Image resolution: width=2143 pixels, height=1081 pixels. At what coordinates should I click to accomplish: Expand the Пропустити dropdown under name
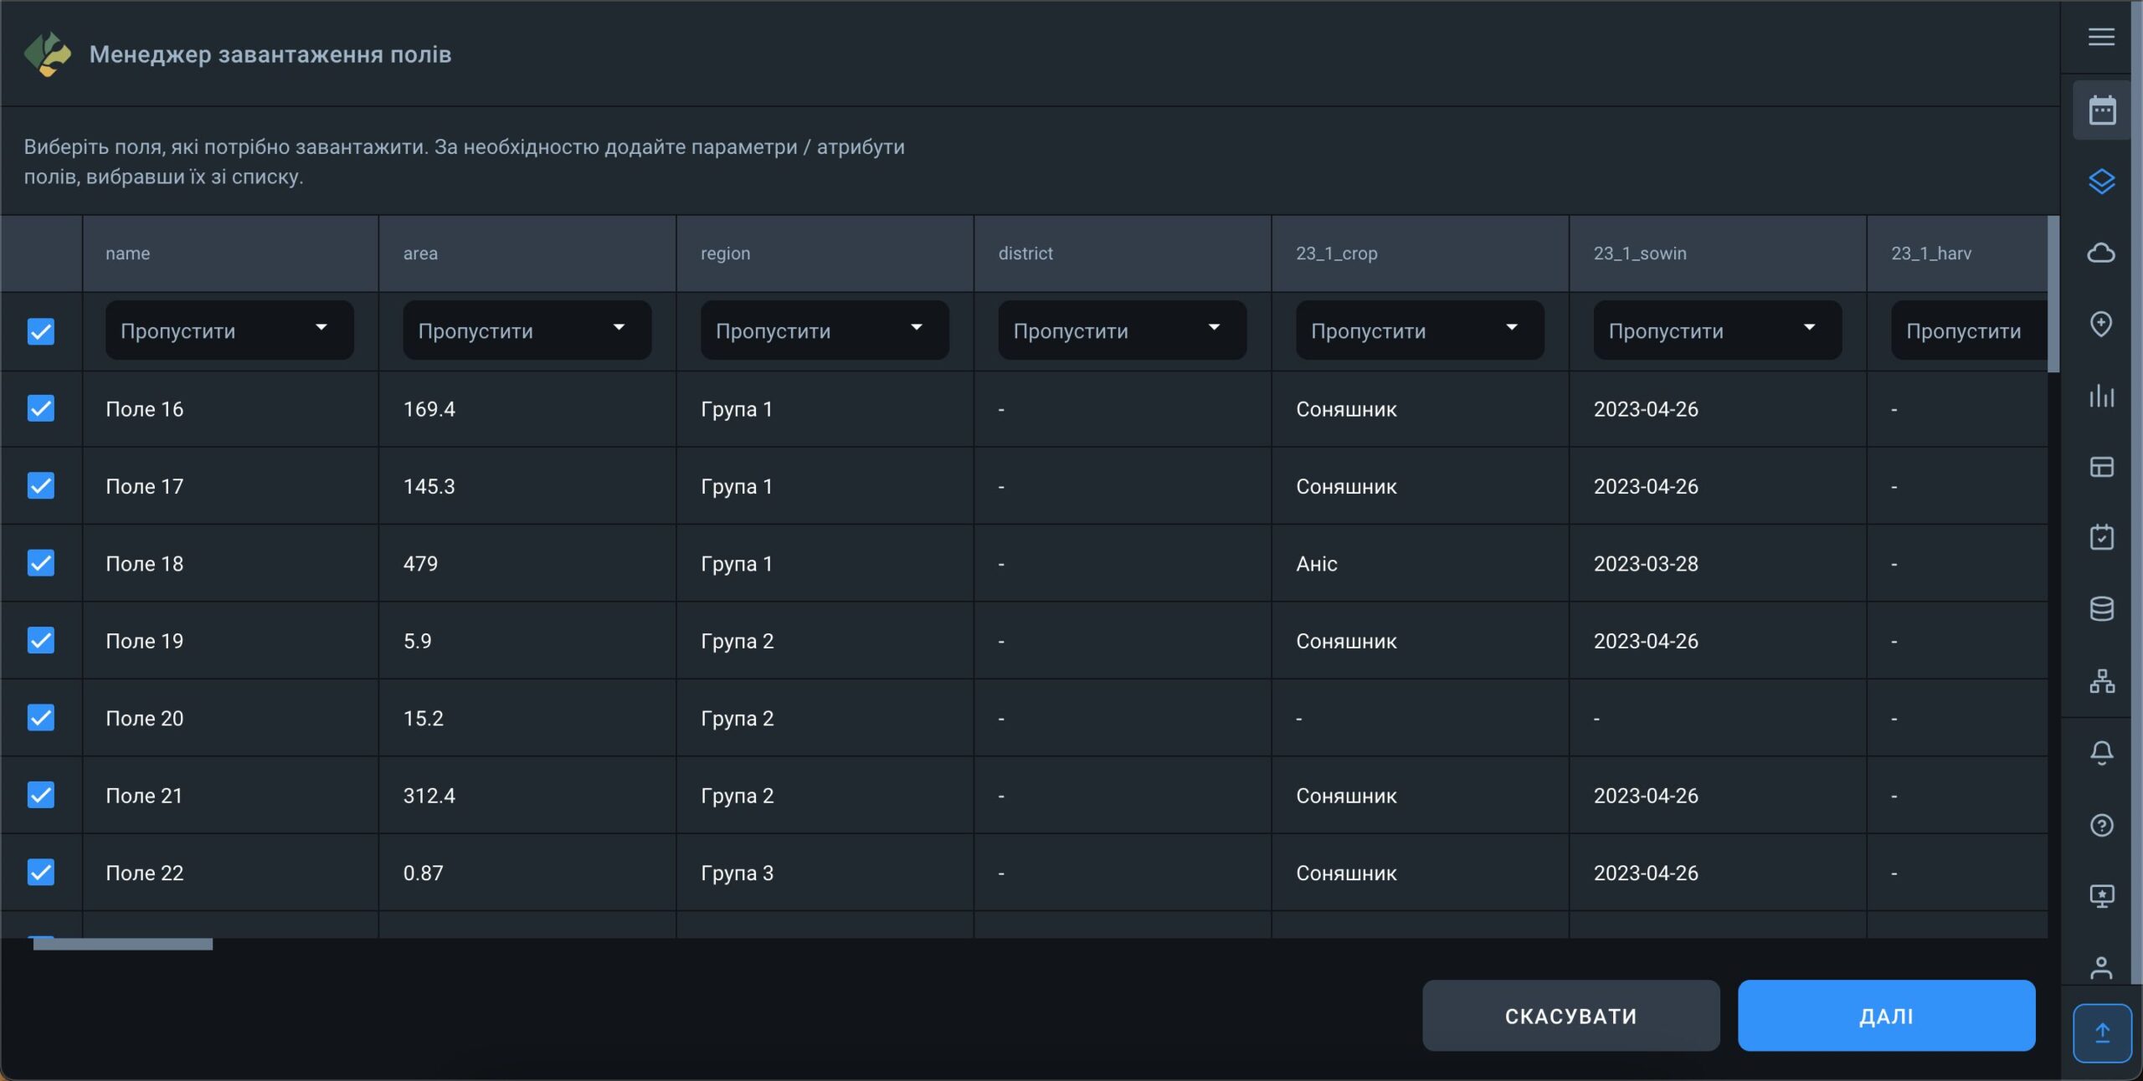pyautogui.click(x=229, y=330)
